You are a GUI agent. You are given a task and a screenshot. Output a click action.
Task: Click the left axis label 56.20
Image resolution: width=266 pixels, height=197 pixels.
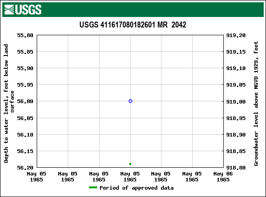coord(25,168)
